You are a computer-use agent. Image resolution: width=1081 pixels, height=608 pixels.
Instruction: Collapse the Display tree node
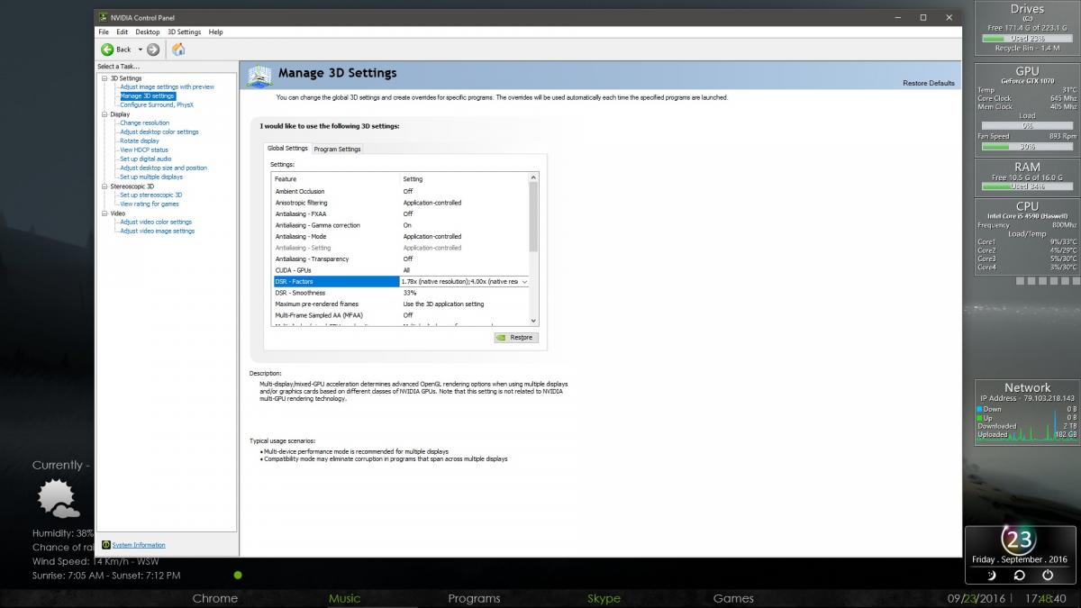(104, 114)
